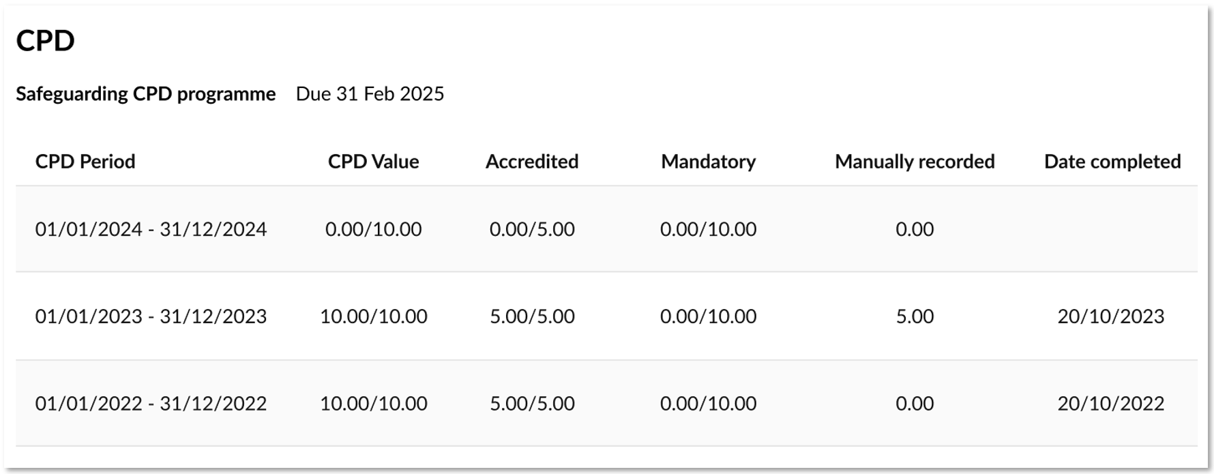
Task: Sort by the CPD Value column header
Action: [x=374, y=162]
